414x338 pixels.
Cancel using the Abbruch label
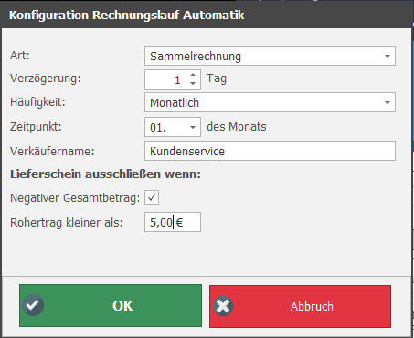312,306
